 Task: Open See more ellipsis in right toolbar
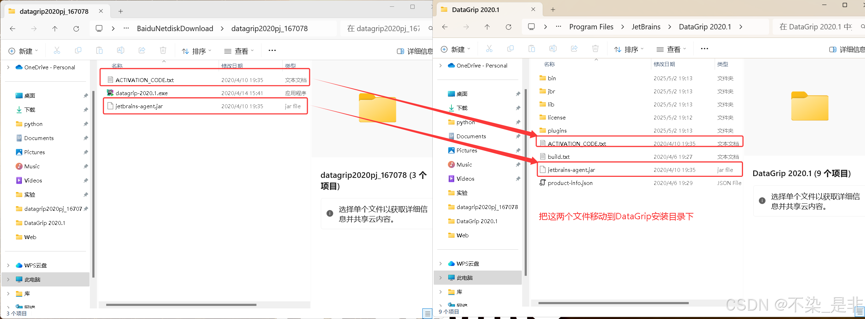[x=704, y=49]
